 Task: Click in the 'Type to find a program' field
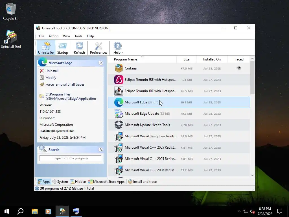click(71, 158)
